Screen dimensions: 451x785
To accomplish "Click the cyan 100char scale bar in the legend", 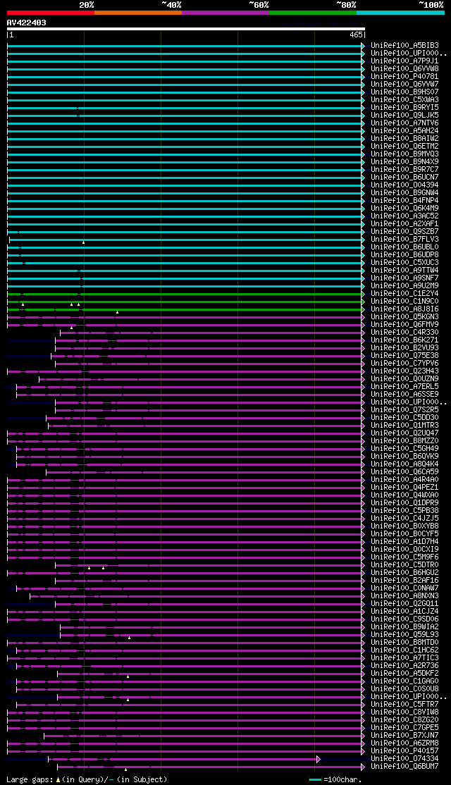I will click(316, 780).
